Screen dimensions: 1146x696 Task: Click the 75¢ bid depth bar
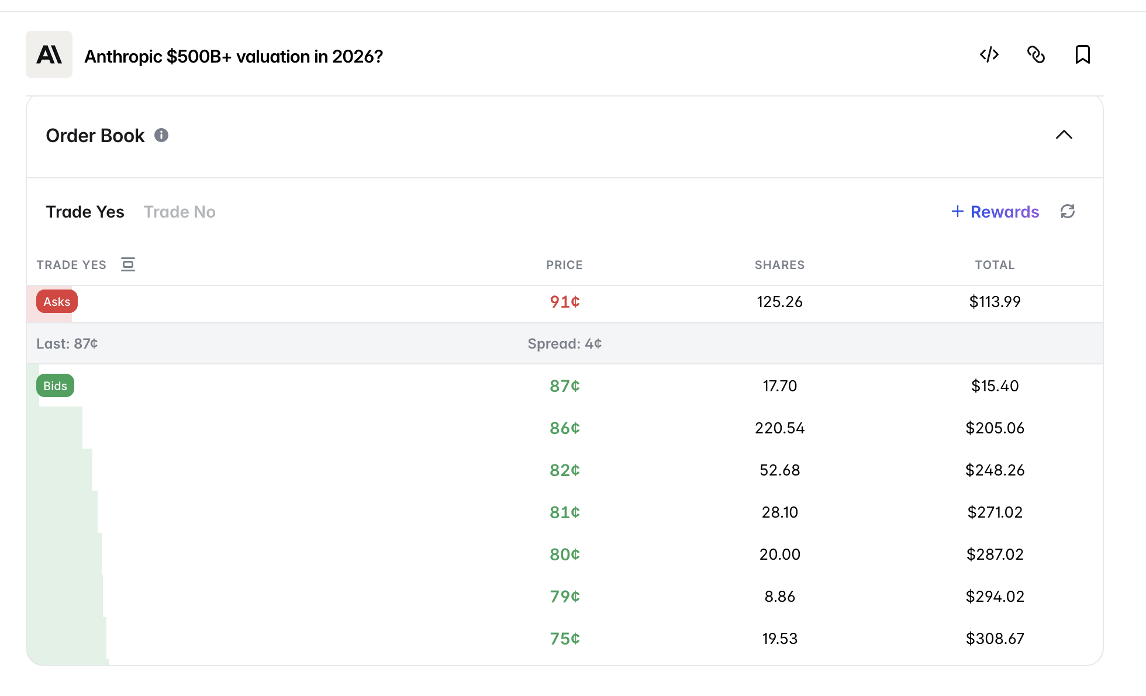[x=67, y=639]
